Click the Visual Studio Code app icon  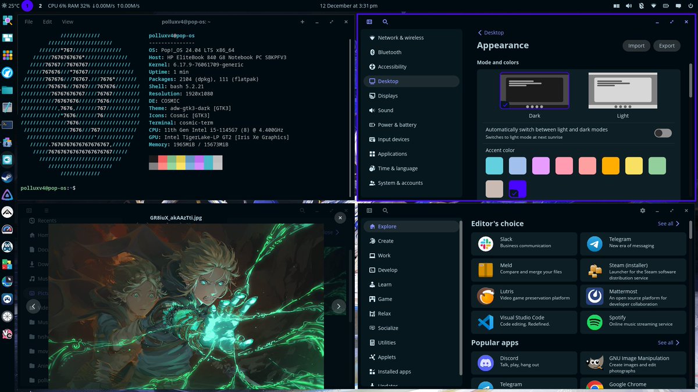486,322
